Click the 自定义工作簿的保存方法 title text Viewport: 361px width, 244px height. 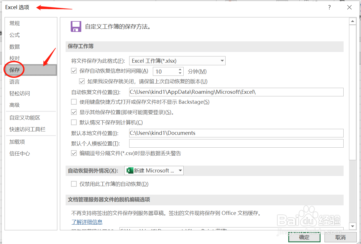pos(118,27)
